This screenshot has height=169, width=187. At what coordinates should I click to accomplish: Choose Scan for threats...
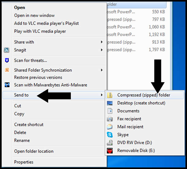31,60
